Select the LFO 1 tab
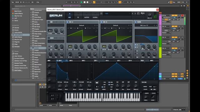200x112 pixels. coord(96,61)
